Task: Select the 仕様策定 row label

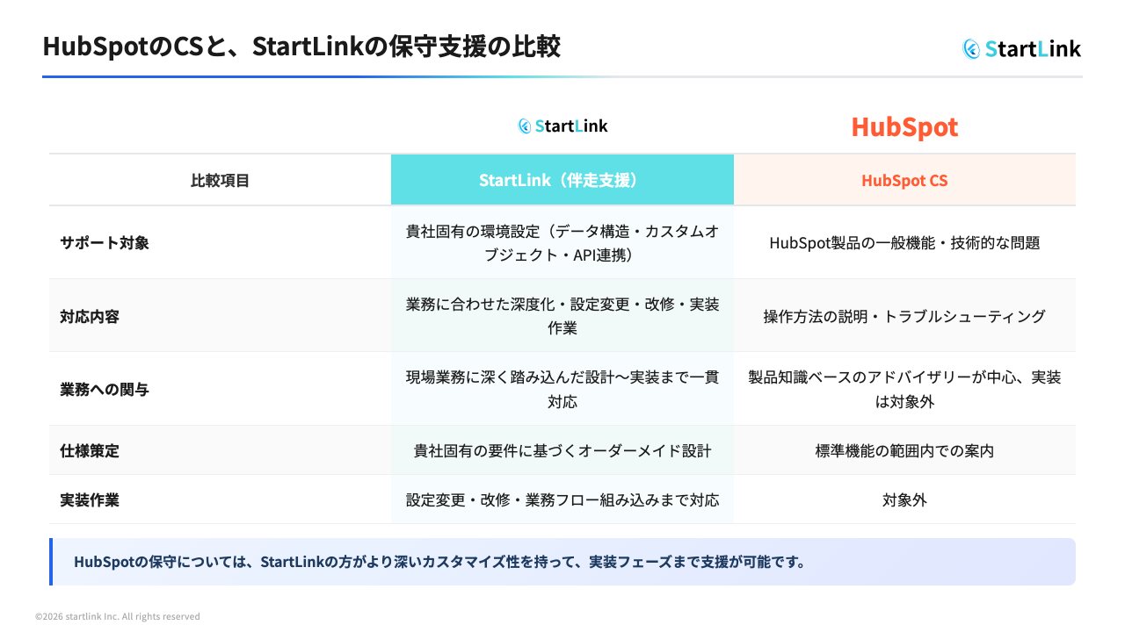Action: (90, 451)
